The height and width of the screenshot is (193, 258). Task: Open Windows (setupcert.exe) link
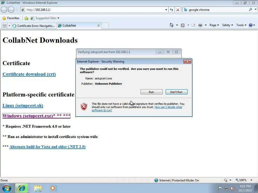pos(37,116)
